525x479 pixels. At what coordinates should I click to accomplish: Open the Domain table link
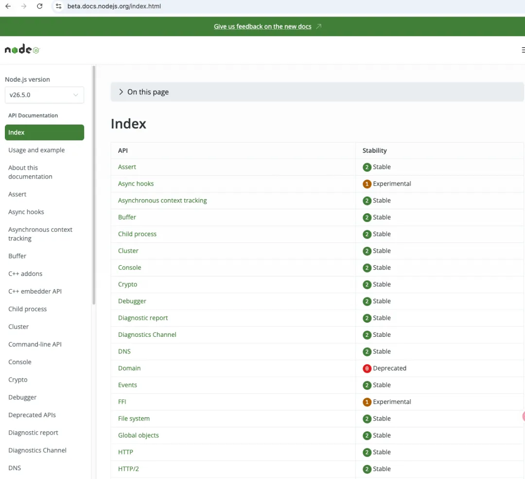(129, 368)
